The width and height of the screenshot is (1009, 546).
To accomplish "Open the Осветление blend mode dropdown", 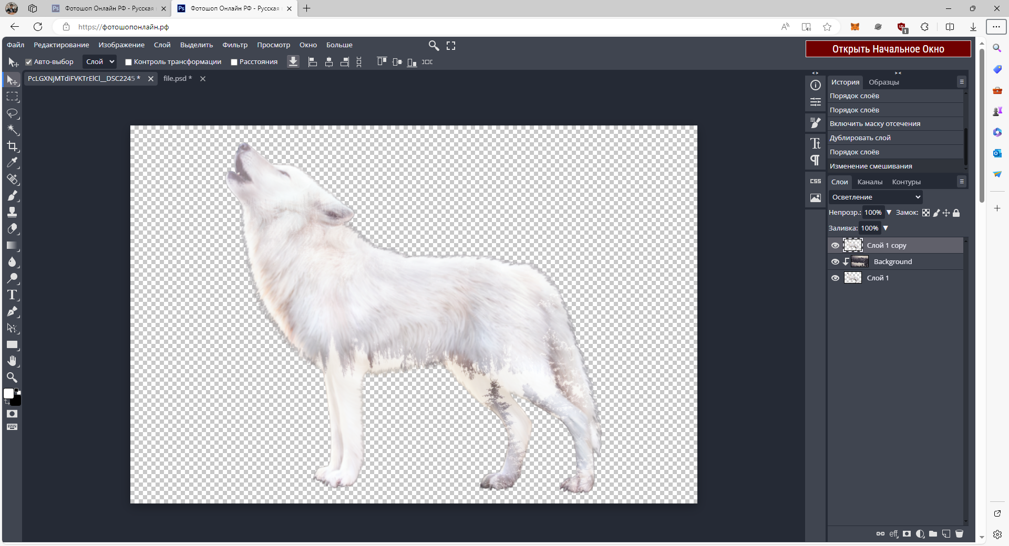I will tap(876, 197).
